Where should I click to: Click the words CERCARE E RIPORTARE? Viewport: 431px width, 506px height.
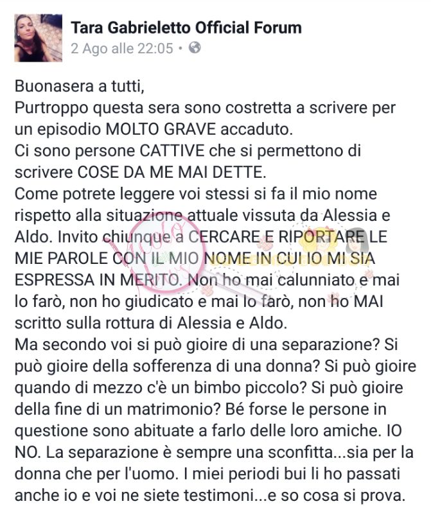[x=277, y=237]
